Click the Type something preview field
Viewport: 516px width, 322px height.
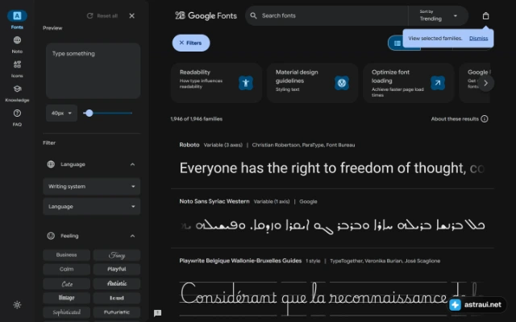pos(94,71)
